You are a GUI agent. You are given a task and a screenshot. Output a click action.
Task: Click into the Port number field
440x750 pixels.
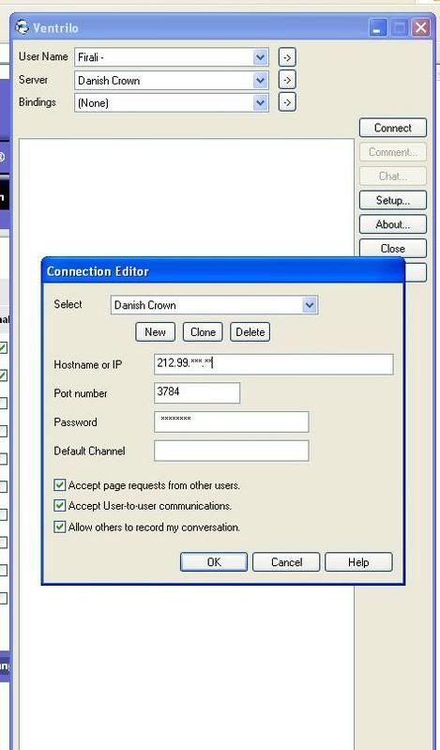point(197,392)
